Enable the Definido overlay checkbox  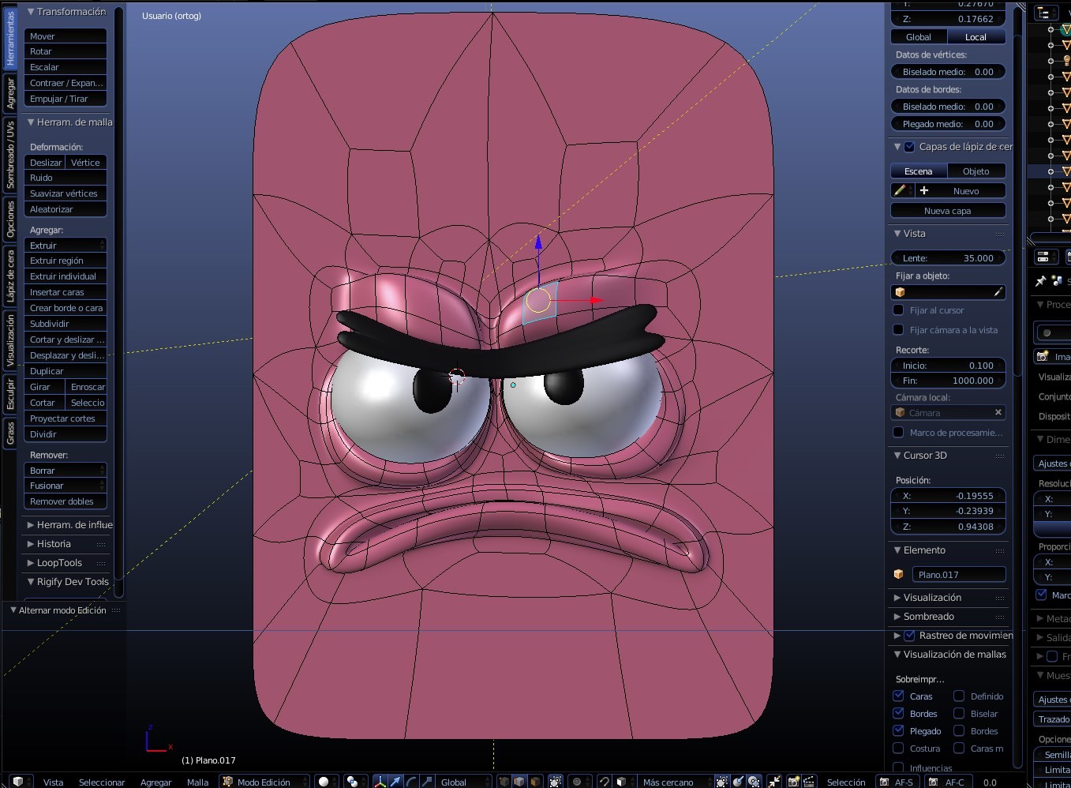(959, 696)
